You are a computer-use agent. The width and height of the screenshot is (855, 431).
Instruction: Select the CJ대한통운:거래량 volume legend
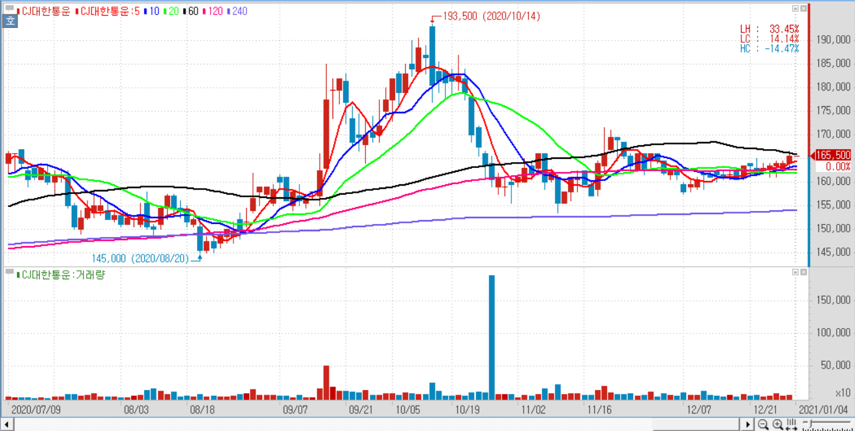(x=59, y=275)
